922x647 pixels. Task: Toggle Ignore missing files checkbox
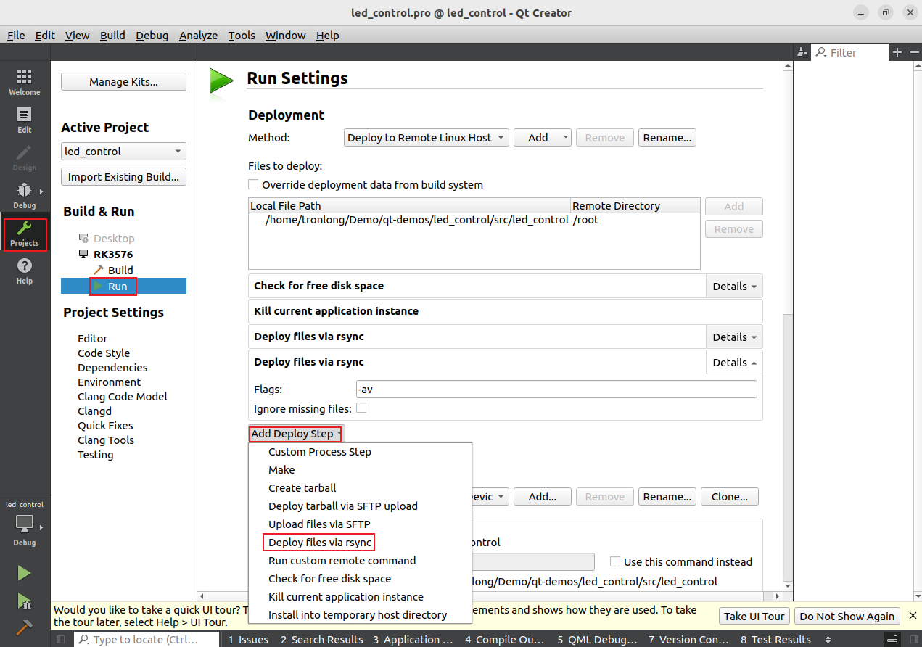coord(361,408)
